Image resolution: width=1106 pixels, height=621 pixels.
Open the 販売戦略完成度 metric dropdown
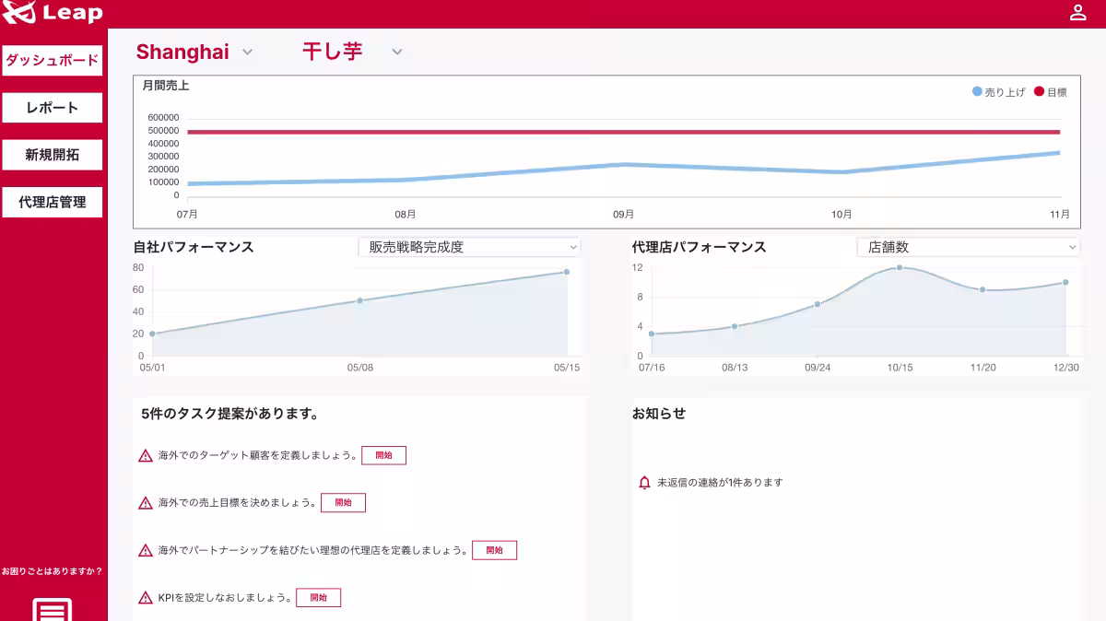470,246
